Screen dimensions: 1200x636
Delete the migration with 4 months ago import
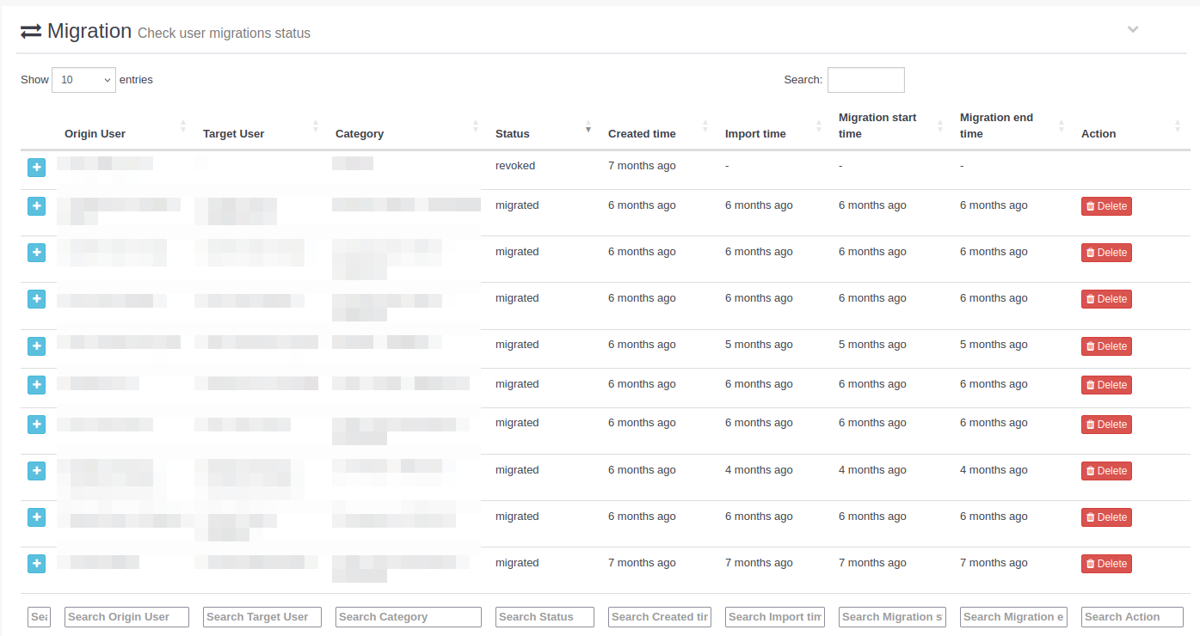(x=1106, y=471)
